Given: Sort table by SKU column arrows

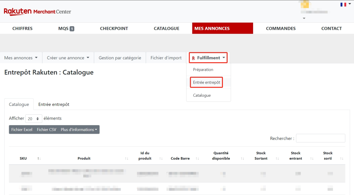Looking at the screenshot, I should [x=39, y=159].
